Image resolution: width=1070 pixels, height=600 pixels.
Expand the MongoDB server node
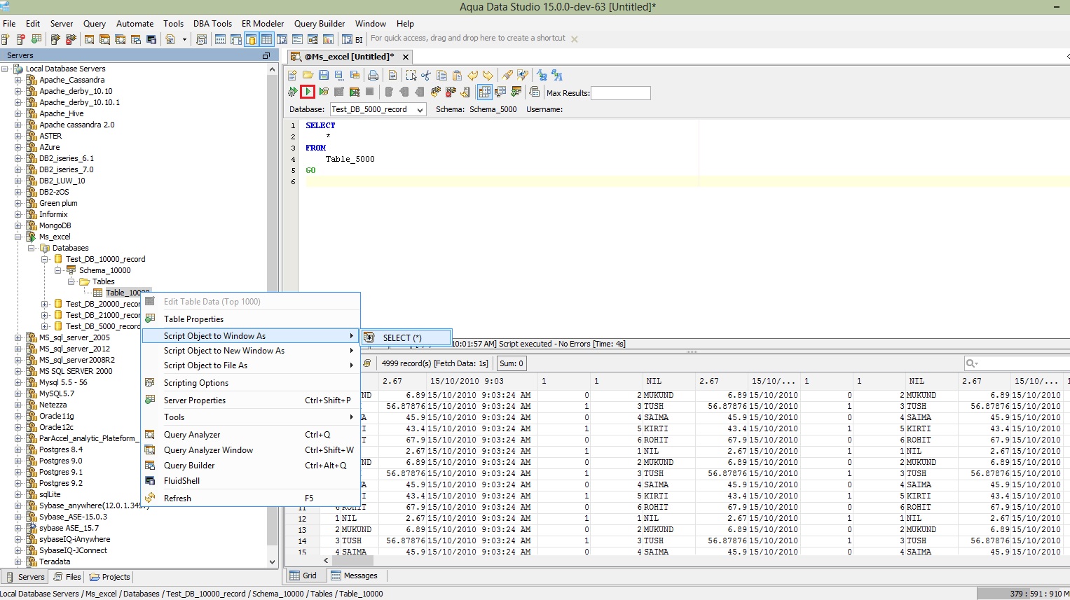18,225
